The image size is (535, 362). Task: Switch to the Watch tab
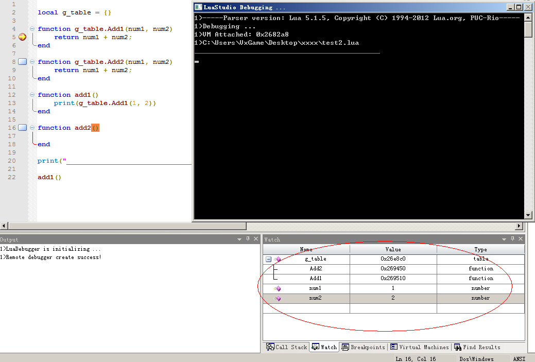[324, 347]
